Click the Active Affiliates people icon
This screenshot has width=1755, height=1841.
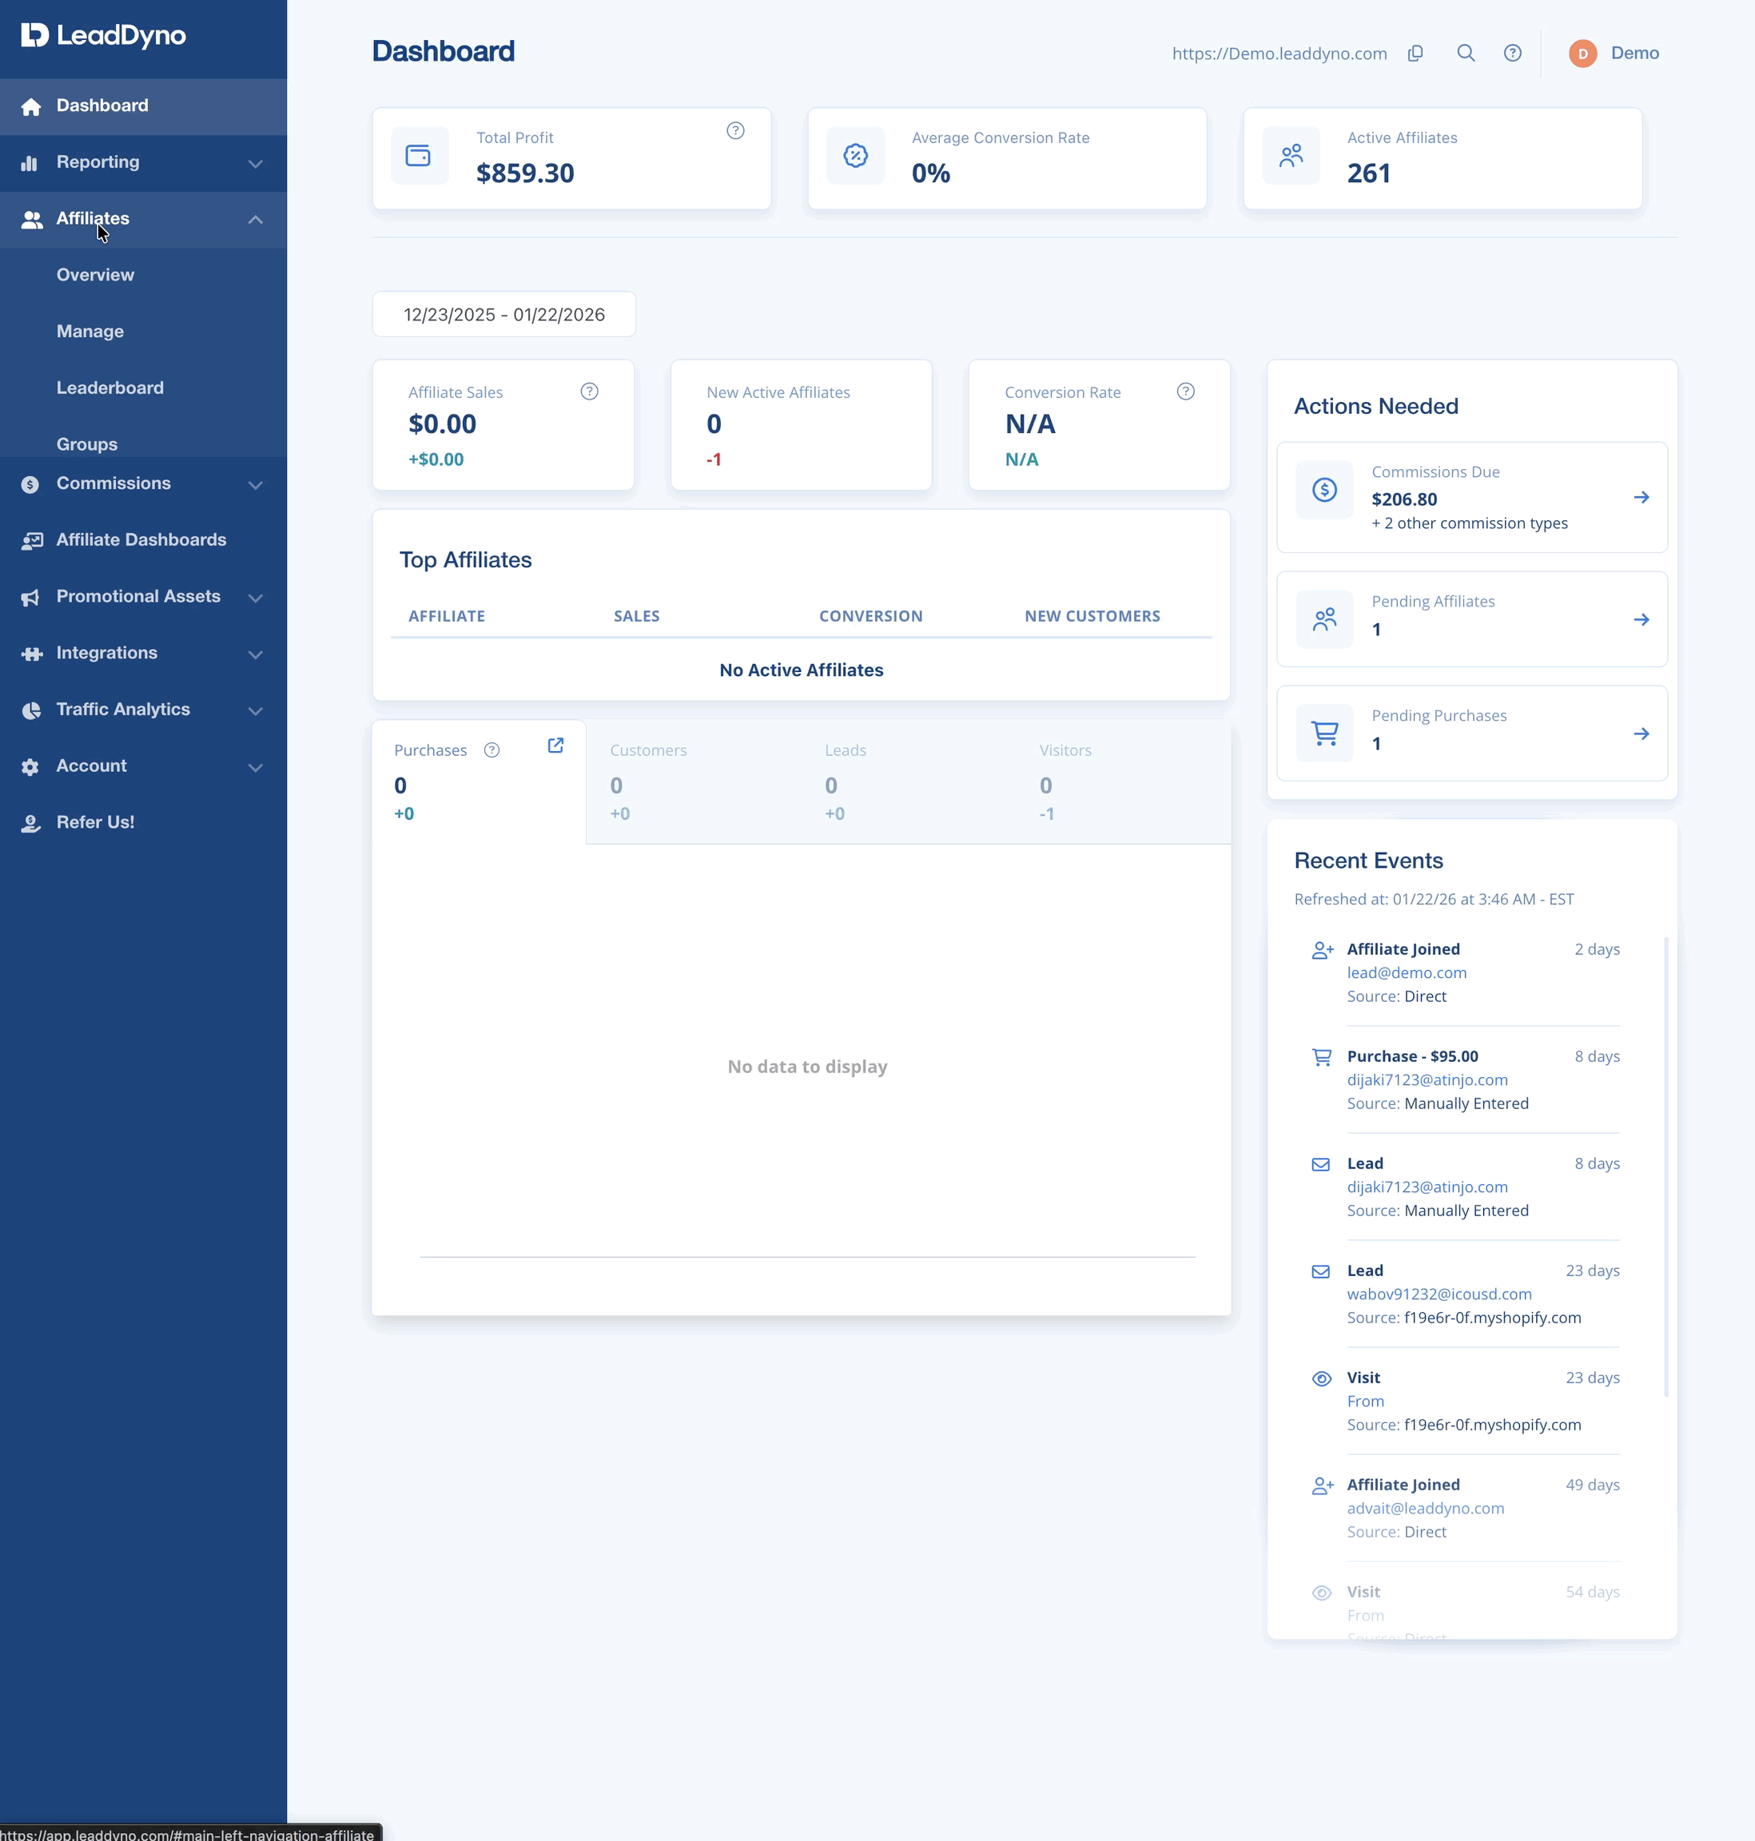1291,155
